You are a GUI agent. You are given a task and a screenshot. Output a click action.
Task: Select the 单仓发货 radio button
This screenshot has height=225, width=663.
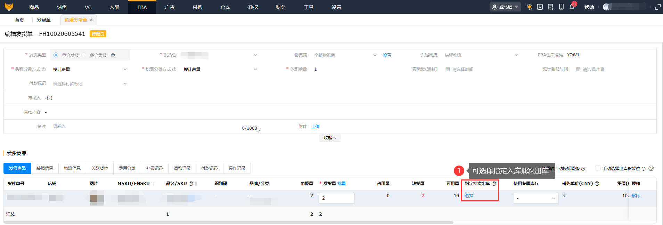coord(56,55)
